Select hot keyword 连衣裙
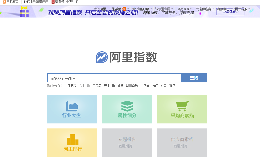260x160 pixels. pos(72,85)
